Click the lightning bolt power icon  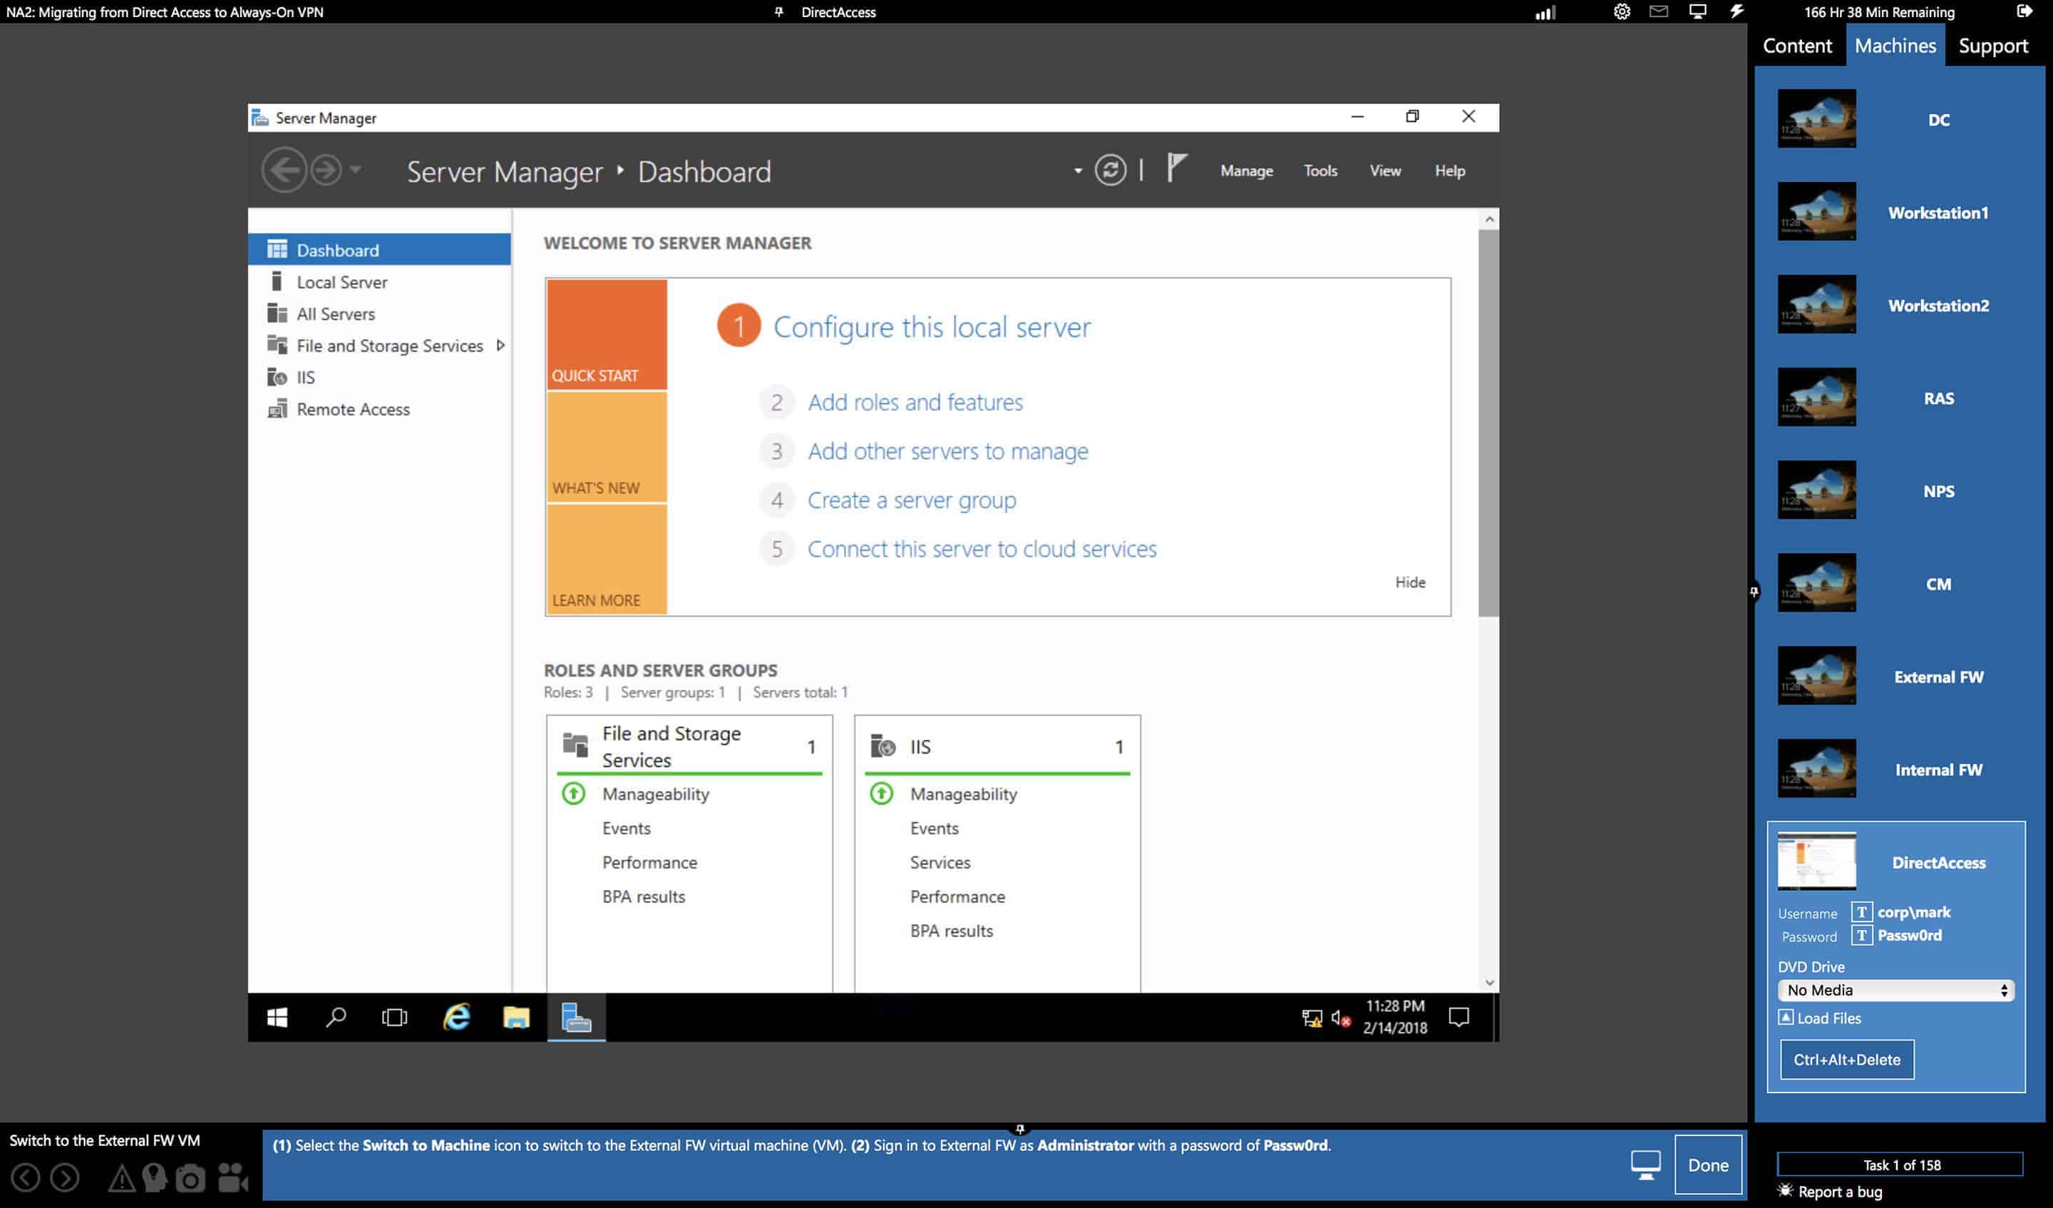(x=1736, y=11)
